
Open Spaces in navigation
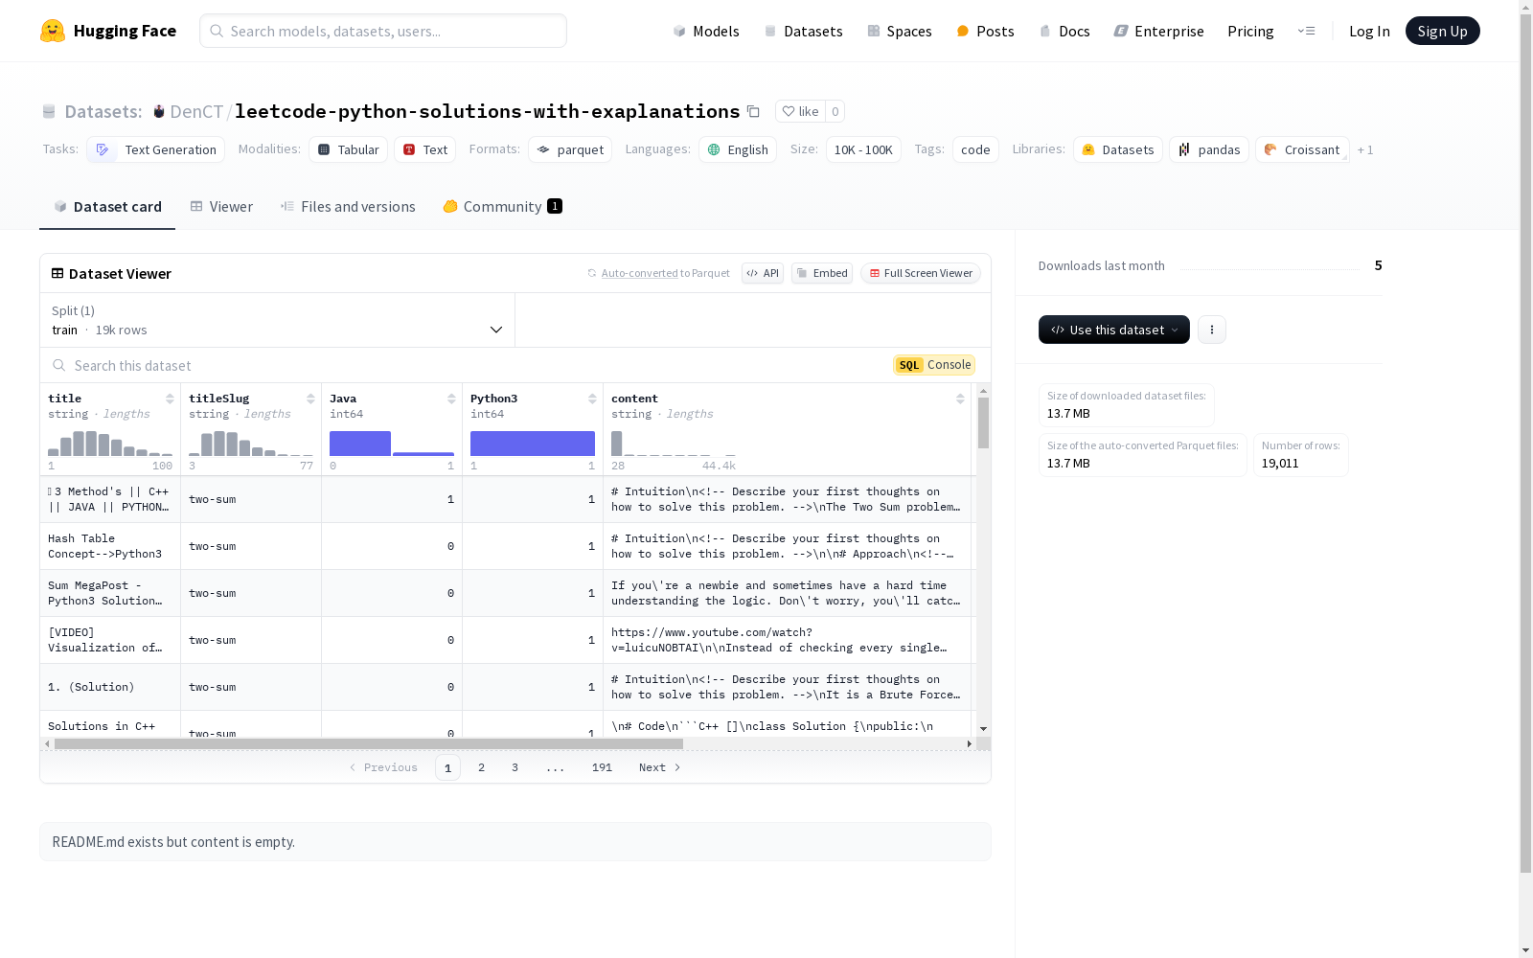(x=900, y=31)
